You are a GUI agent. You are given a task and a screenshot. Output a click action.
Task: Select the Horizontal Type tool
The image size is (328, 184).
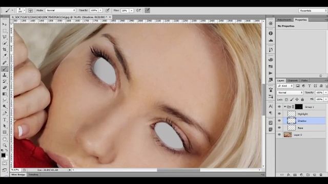pyautogui.click(x=5, y=120)
